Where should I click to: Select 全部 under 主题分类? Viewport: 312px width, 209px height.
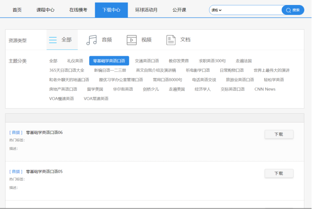(53, 61)
